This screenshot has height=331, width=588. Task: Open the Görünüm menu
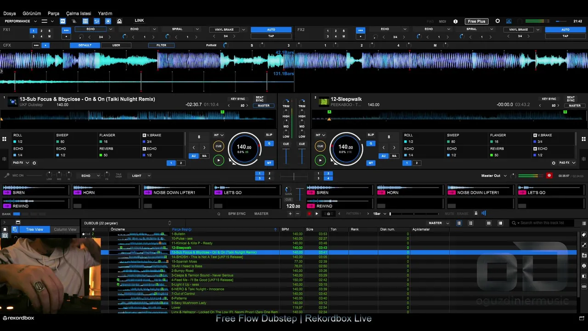point(32,13)
